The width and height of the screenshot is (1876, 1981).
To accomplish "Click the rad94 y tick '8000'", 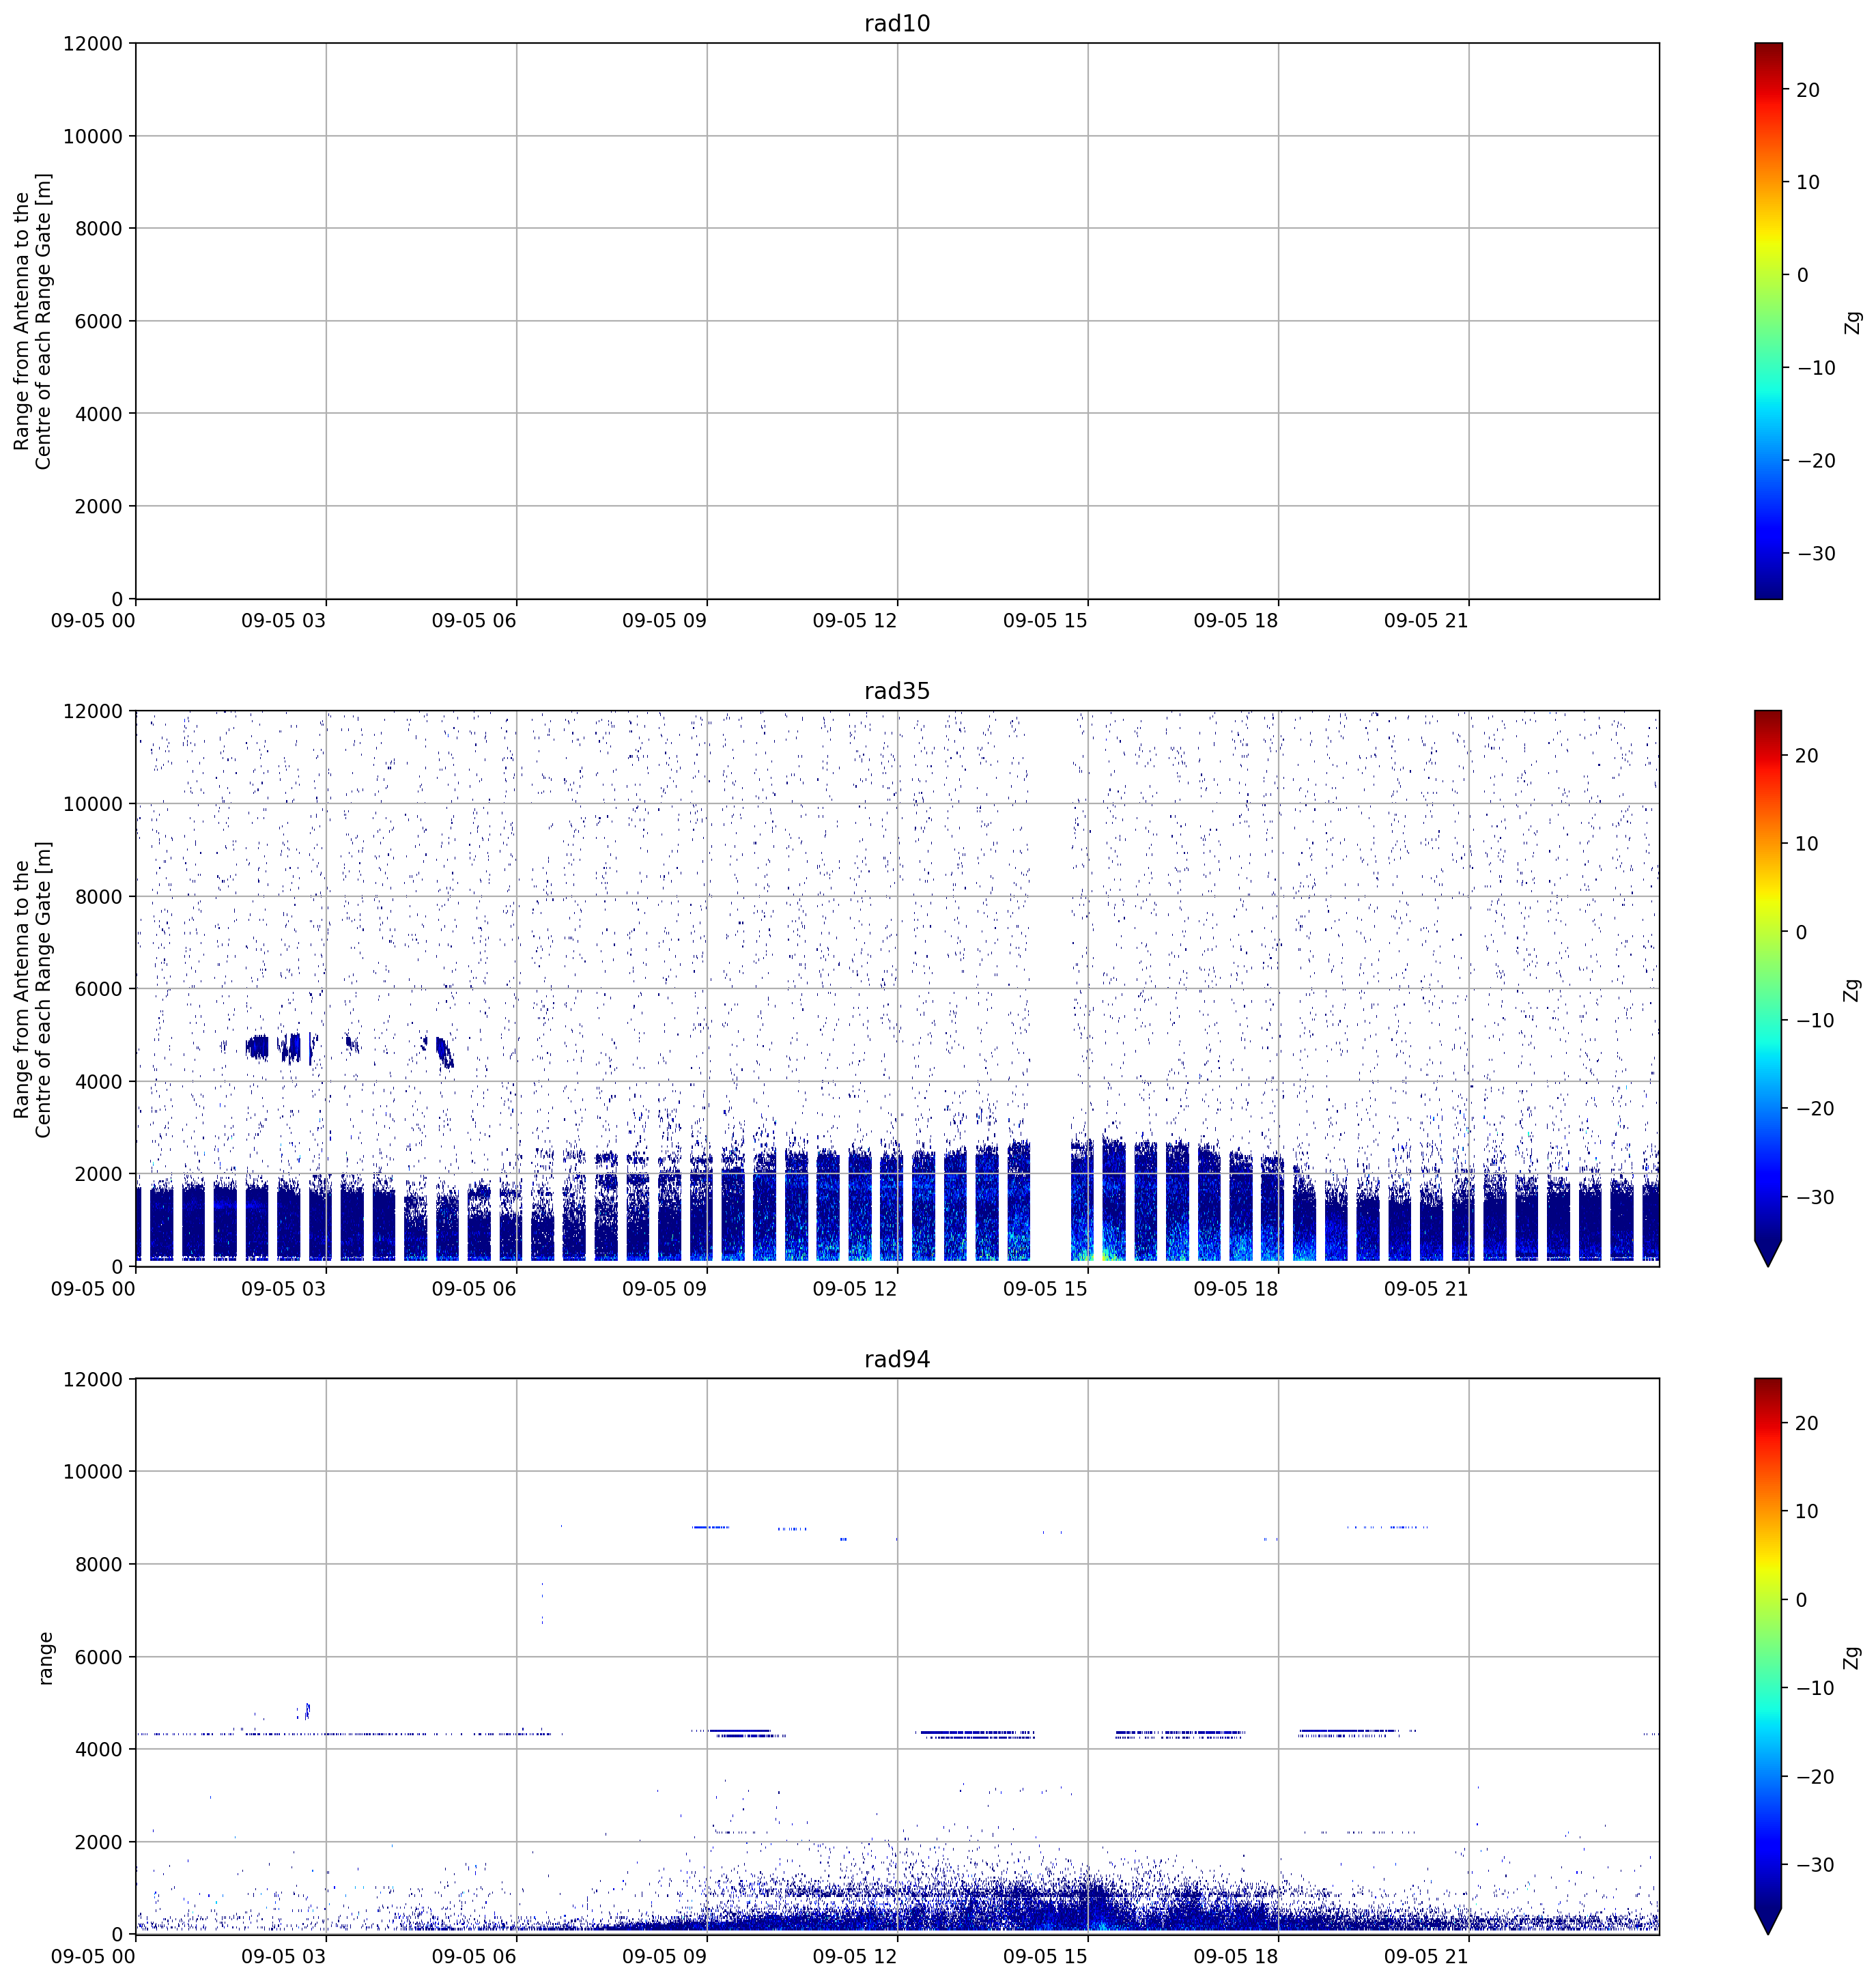I will point(98,1564).
